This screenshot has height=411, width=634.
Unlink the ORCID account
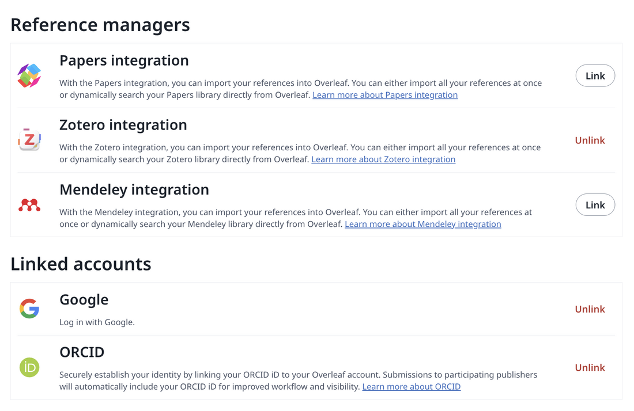tap(590, 368)
